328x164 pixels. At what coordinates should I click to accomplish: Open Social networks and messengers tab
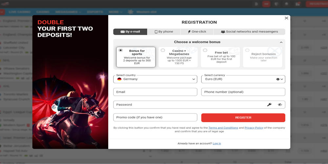(249, 32)
